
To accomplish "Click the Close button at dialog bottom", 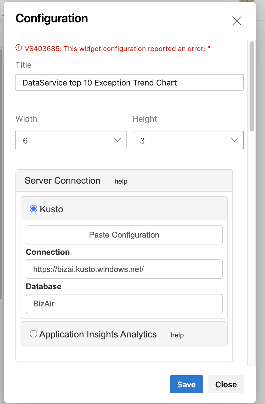I will [x=226, y=384].
